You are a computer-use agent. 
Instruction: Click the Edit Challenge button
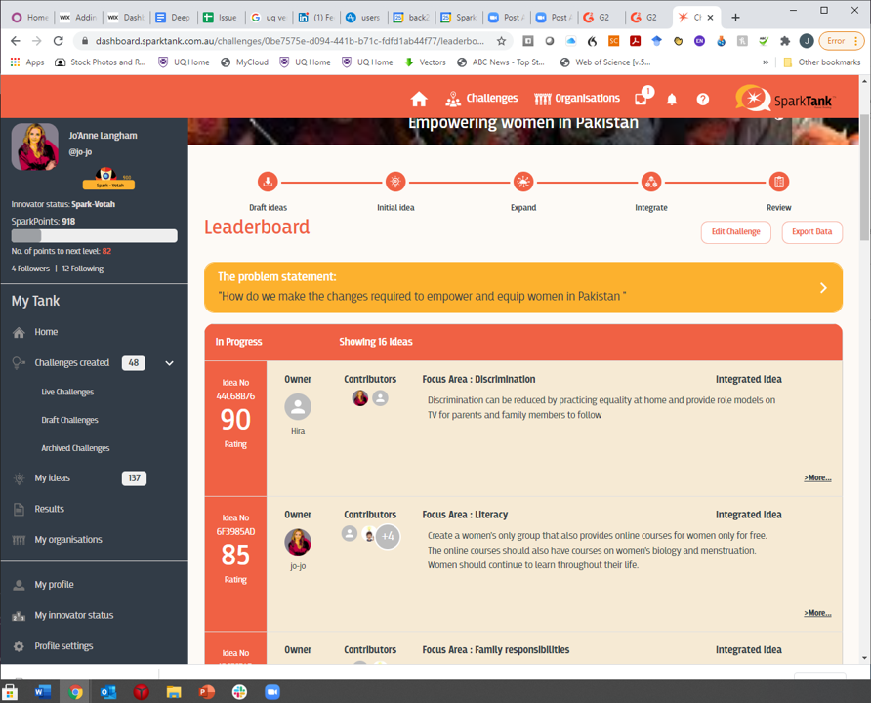(x=735, y=231)
